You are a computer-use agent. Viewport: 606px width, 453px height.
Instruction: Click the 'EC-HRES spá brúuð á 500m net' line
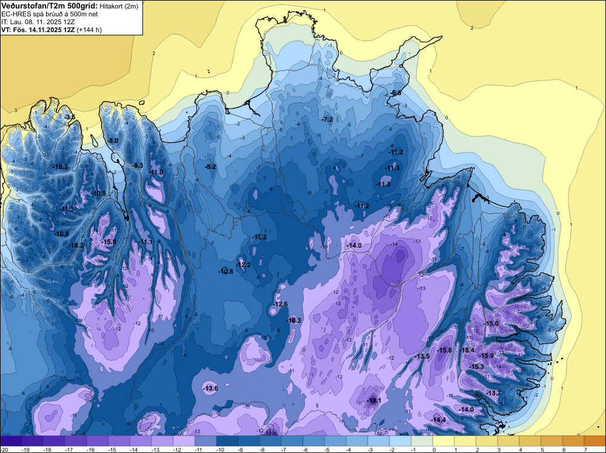pos(50,14)
